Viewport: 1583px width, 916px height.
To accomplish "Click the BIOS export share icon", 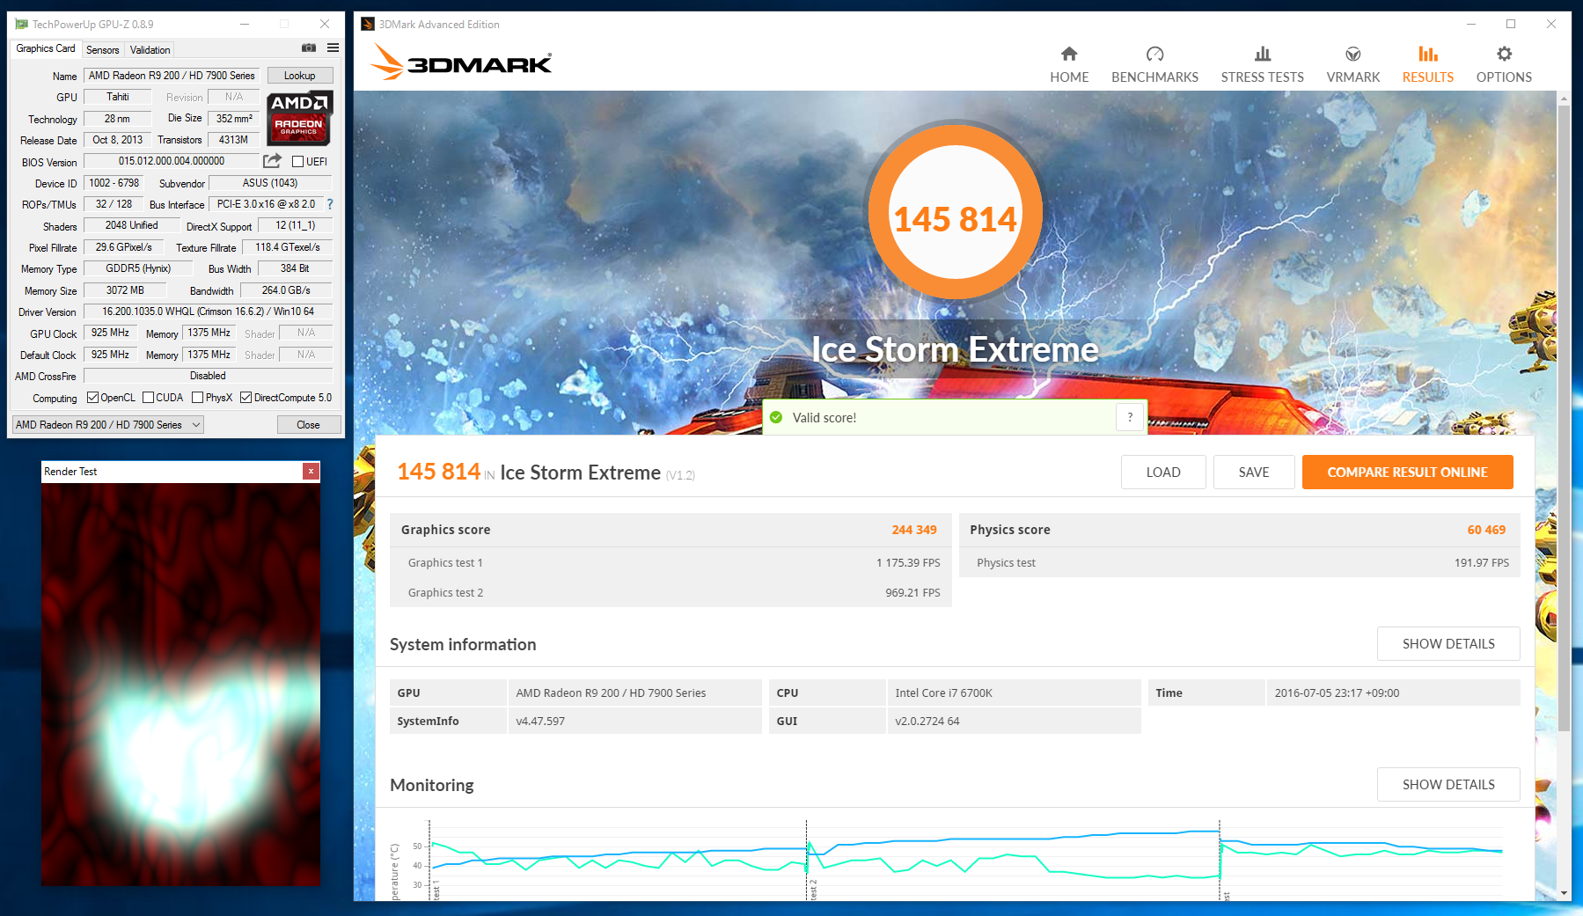I will pos(273,161).
